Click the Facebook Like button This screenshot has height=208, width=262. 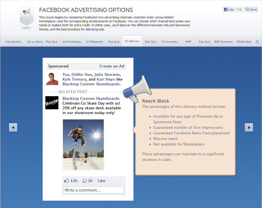(x=229, y=9)
